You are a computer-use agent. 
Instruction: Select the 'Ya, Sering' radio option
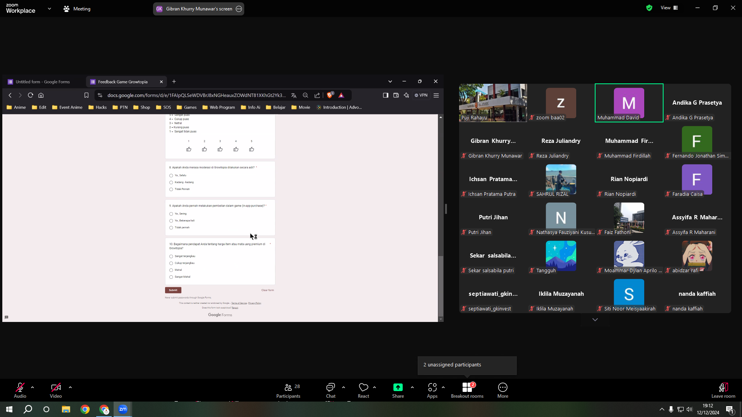coord(171,214)
